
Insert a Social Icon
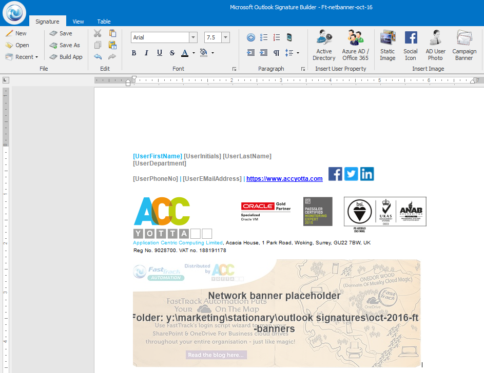(x=411, y=45)
